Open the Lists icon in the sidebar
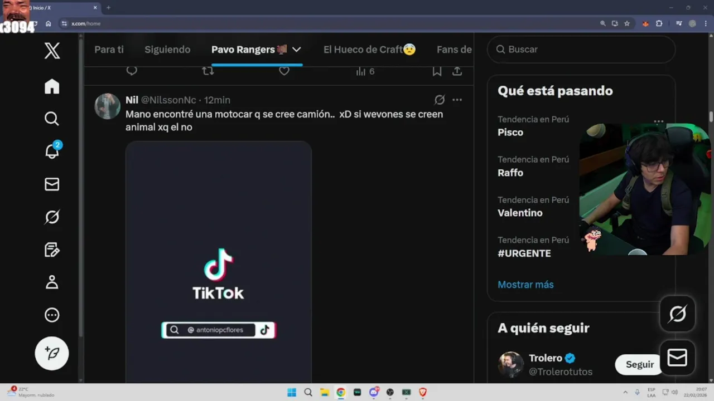714x401 pixels. 52,250
